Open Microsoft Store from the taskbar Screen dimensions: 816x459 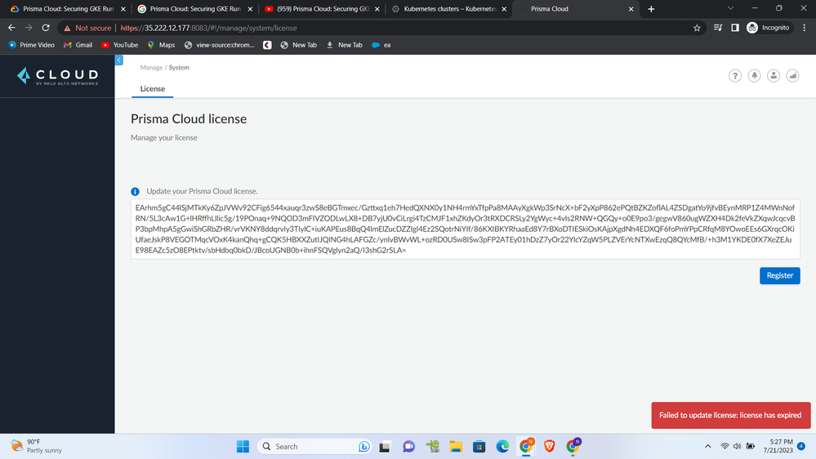[479, 447]
